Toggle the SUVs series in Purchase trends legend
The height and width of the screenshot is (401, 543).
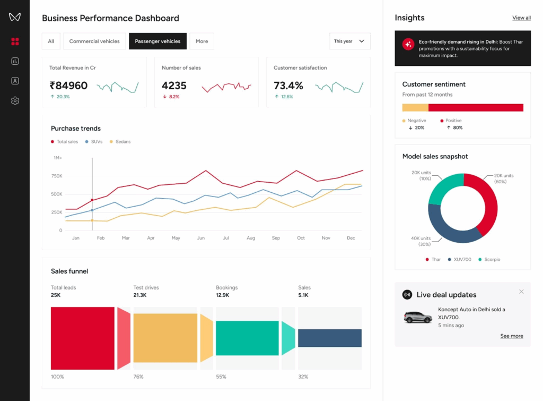coord(93,142)
